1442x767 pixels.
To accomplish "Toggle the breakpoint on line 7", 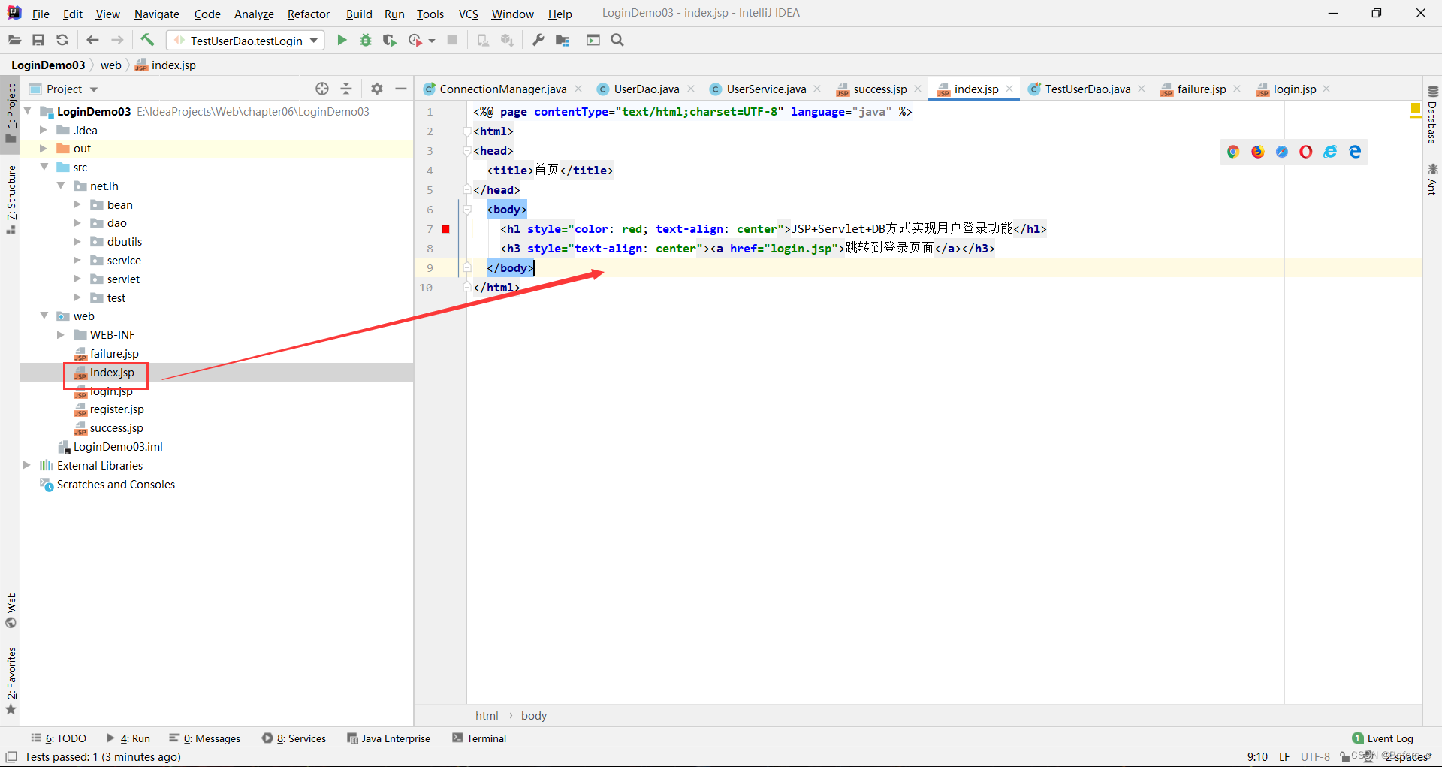I will coord(445,229).
